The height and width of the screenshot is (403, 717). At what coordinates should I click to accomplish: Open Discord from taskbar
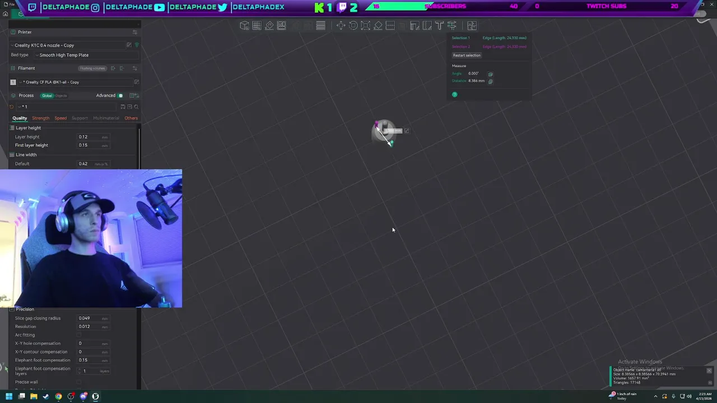pos(83,396)
